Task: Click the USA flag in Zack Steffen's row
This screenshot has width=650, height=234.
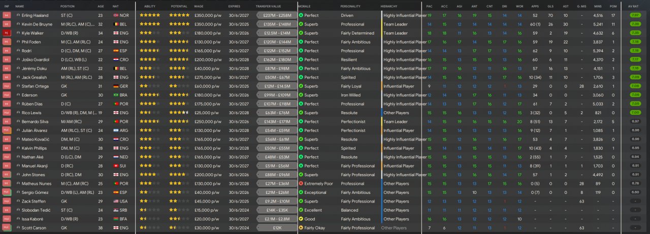Action: click(115, 202)
